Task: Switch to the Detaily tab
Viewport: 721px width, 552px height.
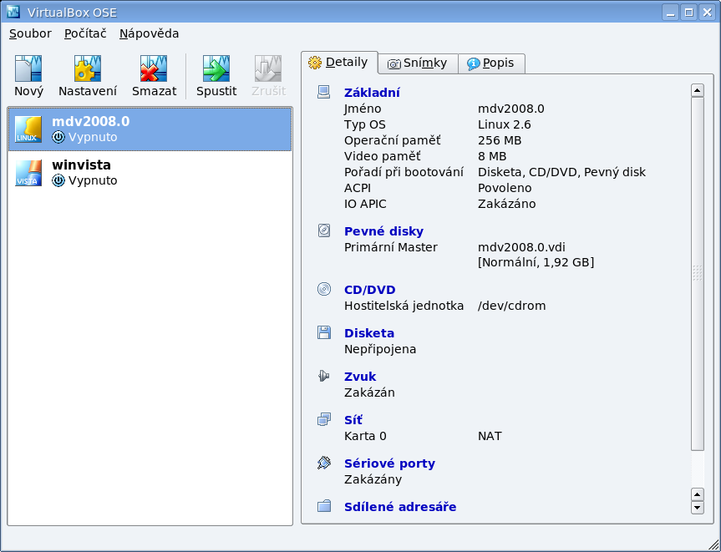Action: [339, 62]
